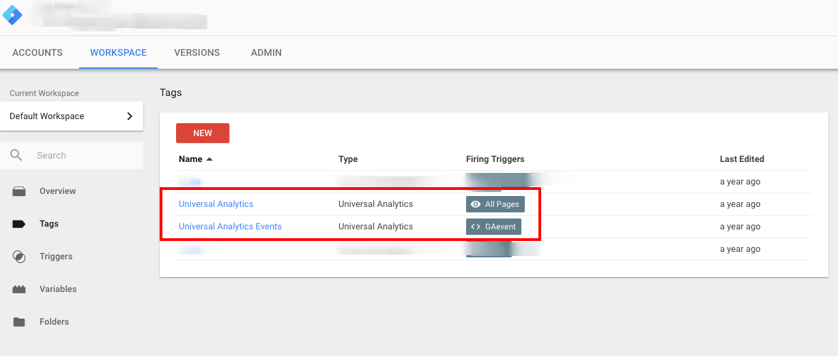Click the Tags label icon
838x356 pixels.
click(19, 224)
